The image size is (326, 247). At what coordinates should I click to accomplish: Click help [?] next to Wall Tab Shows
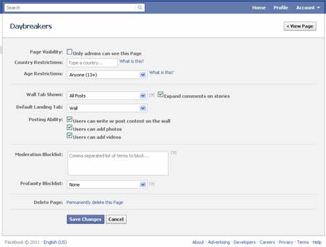152,95
